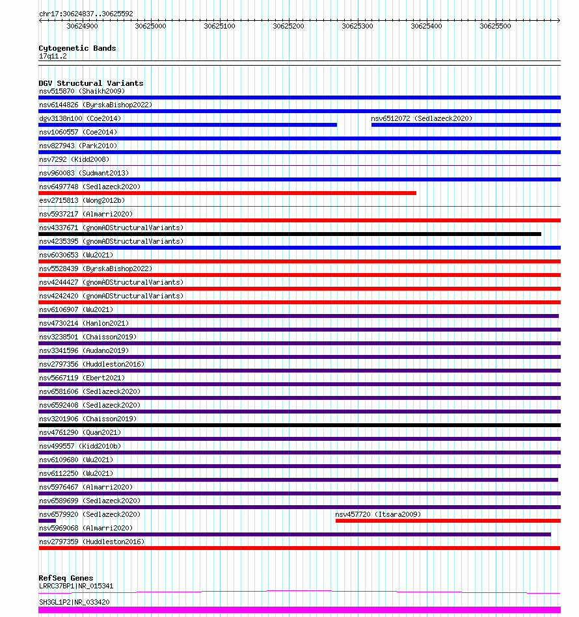The image size is (579, 617).
Task: Click the nsv3238501 (Chaisson2019) label
Action: tap(88, 337)
